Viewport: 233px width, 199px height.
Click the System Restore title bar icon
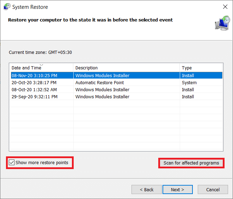[6, 7]
